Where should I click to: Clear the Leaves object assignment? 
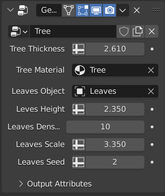151,91
